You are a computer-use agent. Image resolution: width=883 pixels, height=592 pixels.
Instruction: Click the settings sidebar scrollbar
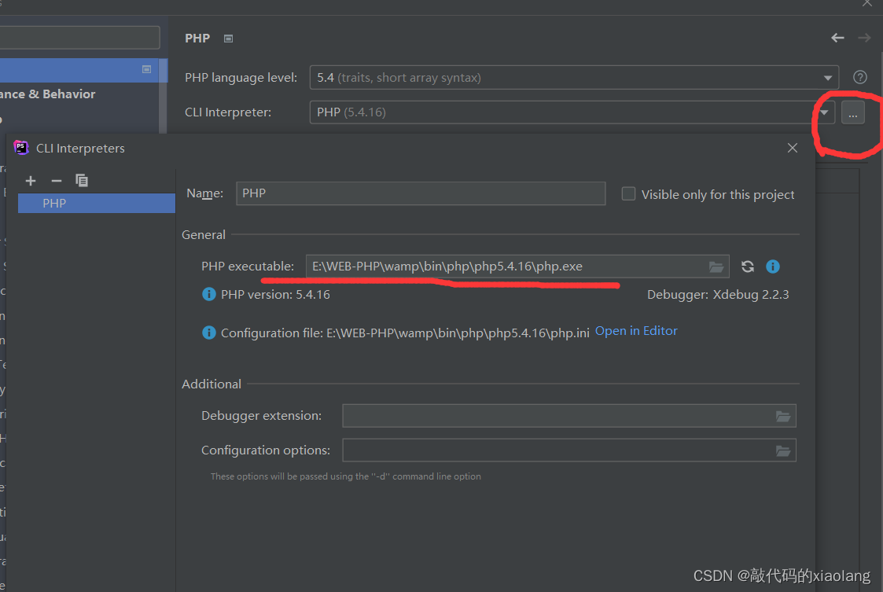point(164,96)
